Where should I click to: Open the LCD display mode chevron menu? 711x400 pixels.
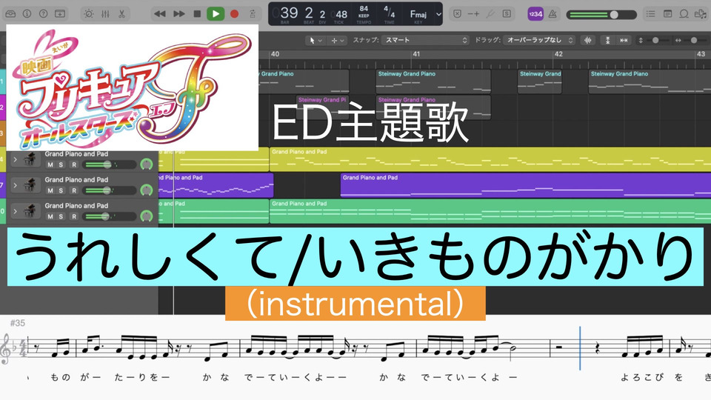click(x=438, y=14)
